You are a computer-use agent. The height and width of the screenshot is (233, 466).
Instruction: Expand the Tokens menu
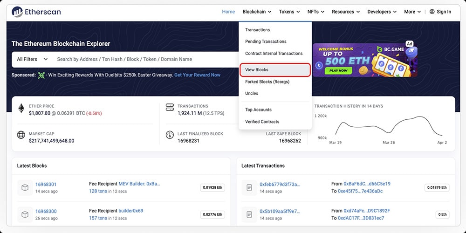tap(289, 12)
